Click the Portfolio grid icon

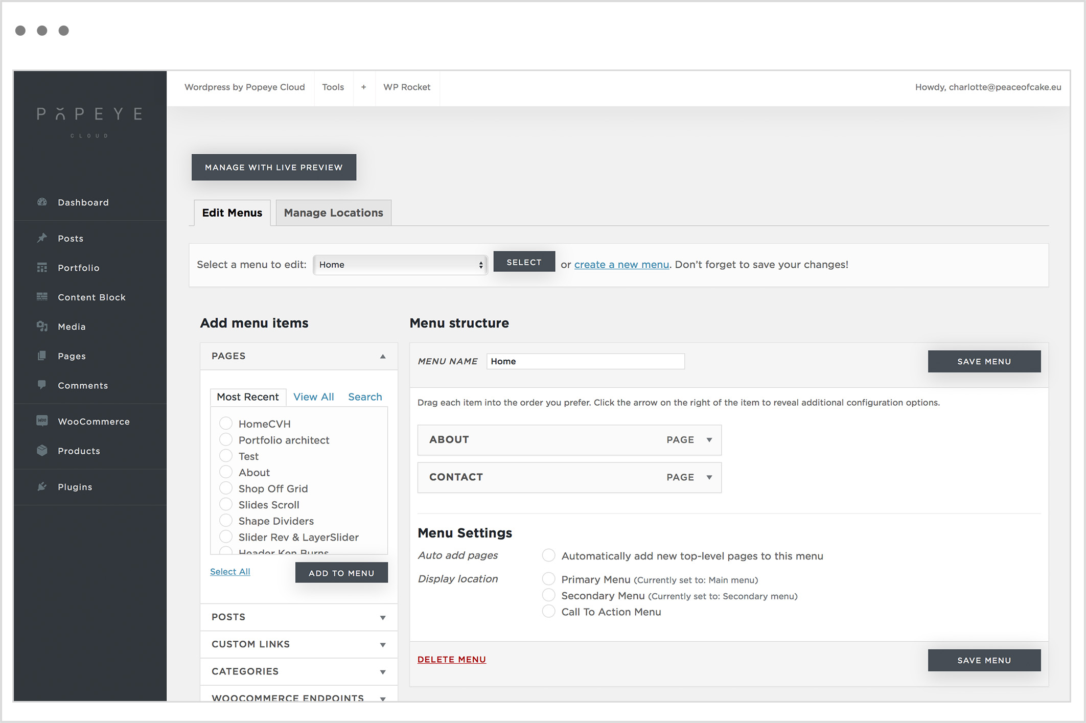pos(42,268)
